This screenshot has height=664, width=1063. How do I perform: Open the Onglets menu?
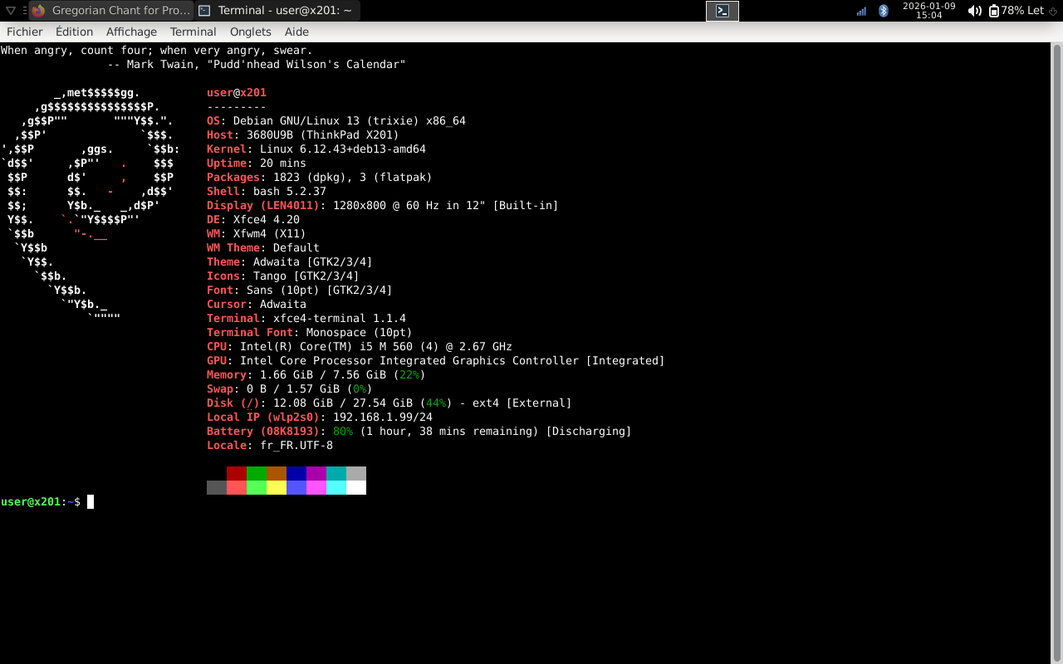coord(251,32)
